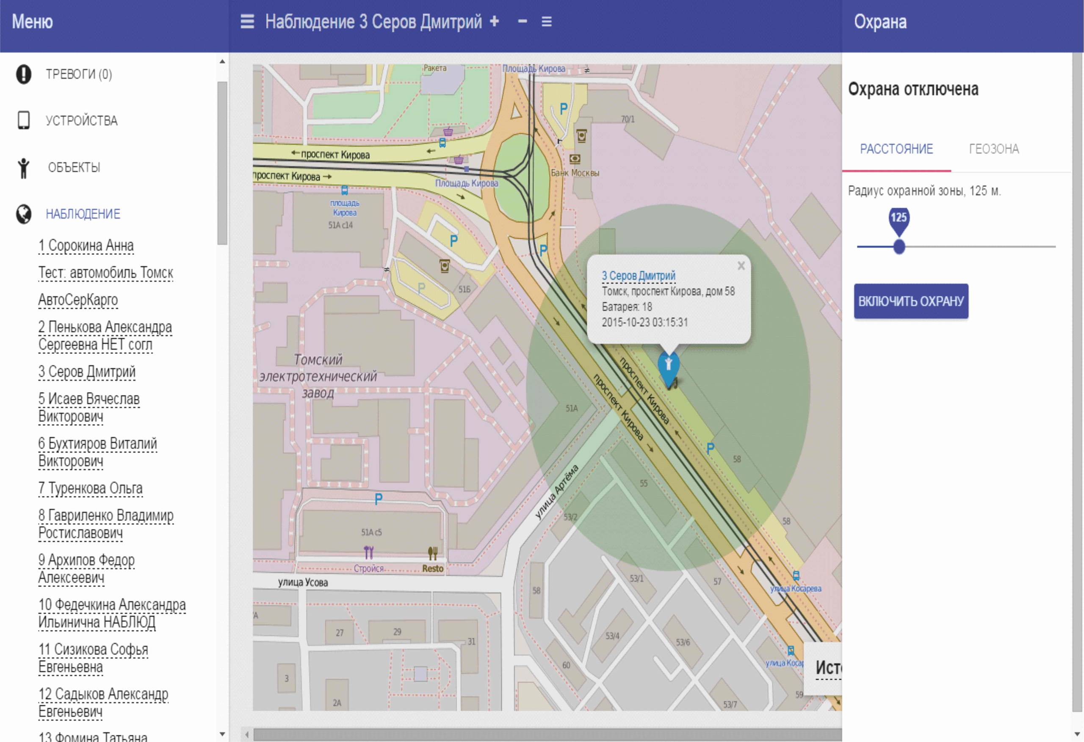Image resolution: width=1084 pixels, height=742 pixels.
Task: Zoom out with minus icon in header
Action: 523,22
